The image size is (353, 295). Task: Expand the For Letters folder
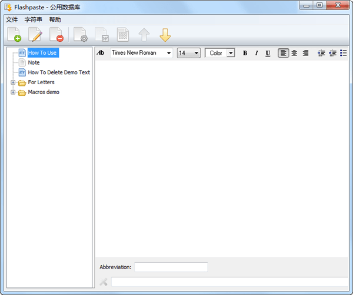tap(13, 82)
